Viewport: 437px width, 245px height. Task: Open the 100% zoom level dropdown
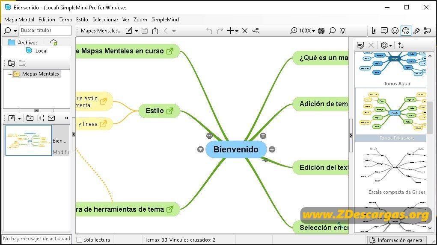pos(307,31)
